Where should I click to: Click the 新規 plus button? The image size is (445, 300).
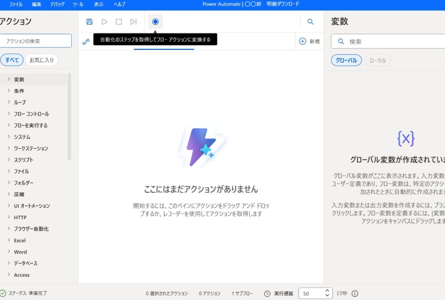point(309,41)
